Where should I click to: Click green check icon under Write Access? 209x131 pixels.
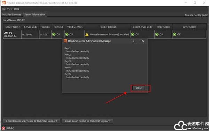pos(175,34)
